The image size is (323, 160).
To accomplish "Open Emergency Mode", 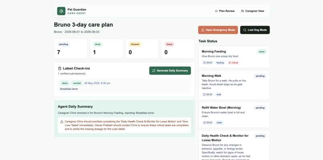I will 218,30.
